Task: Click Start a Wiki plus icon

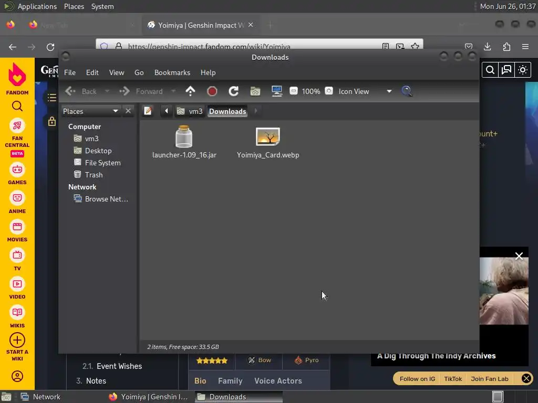Action: 17,340
